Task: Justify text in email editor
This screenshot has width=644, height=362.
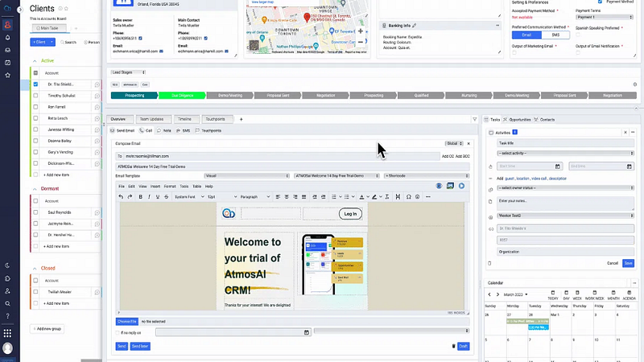Action: [304, 197]
